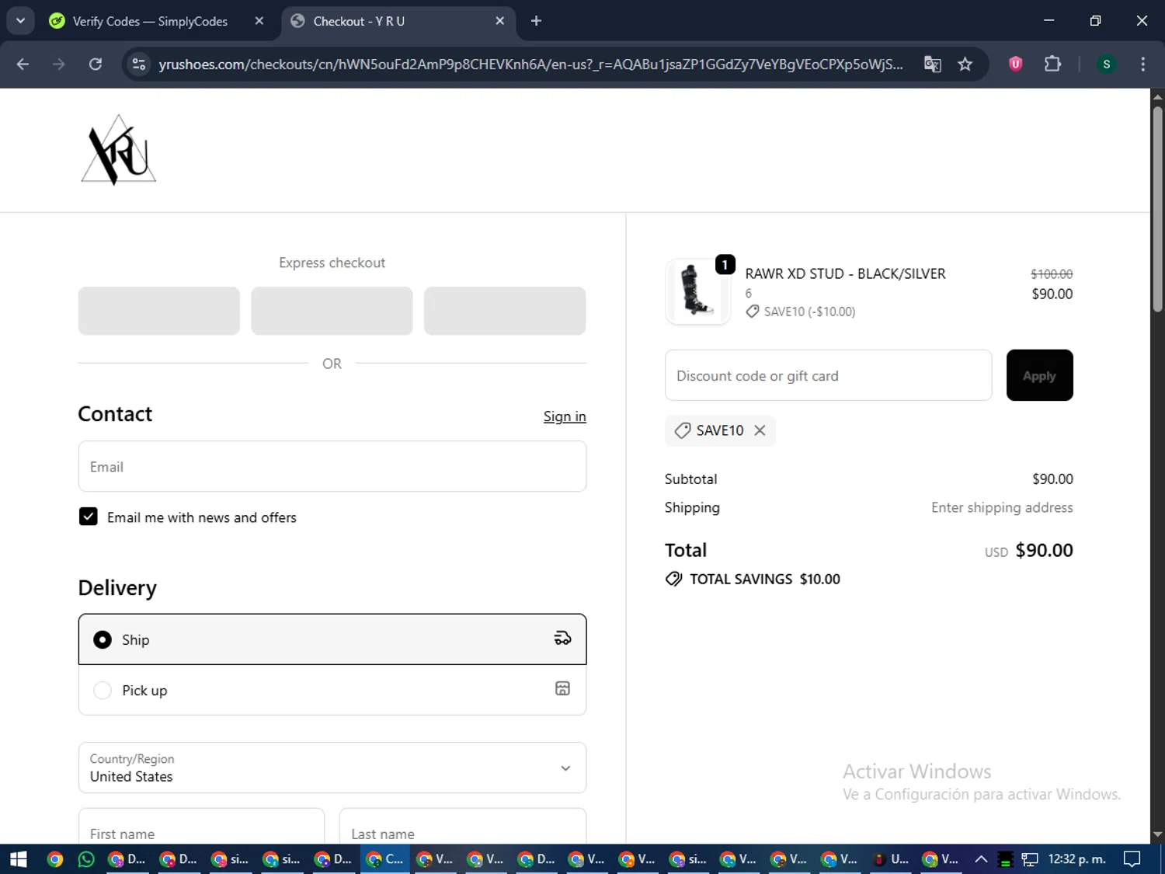Image resolution: width=1165 pixels, height=874 pixels.
Task: Open the Chrome profile avatar S
Action: pos(1107,64)
